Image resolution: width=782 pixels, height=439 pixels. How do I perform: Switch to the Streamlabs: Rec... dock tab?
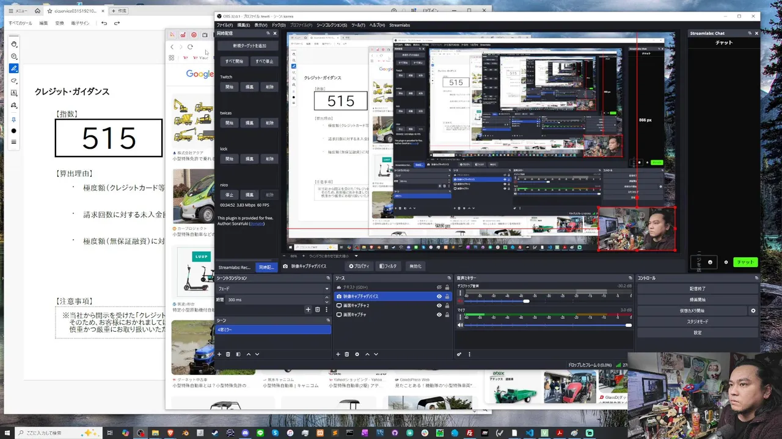pyautogui.click(x=235, y=268)
